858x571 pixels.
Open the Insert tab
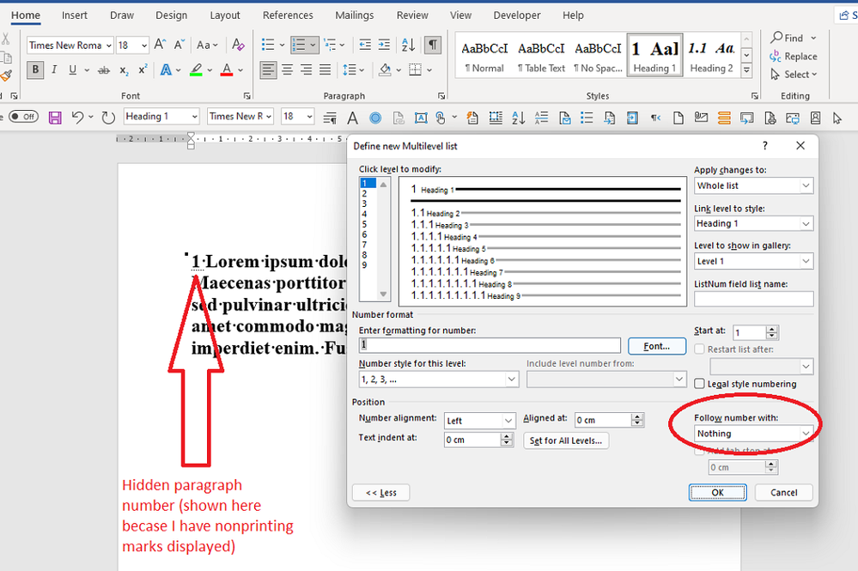(x=75, y=15)
